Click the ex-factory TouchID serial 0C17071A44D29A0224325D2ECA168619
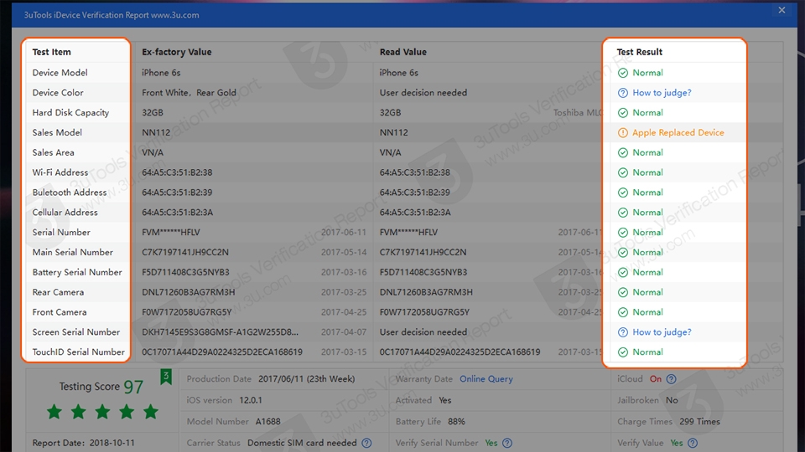This screenshot has width=805, height=452. pyautogui.click(x=222, y=352)
